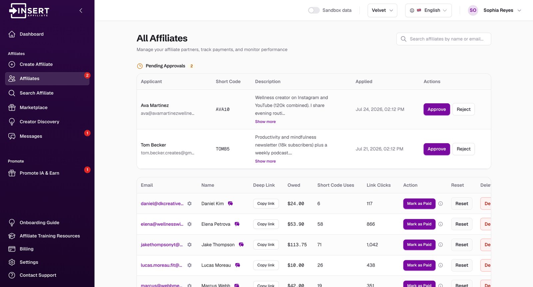
Task: Open the gear settings for elena@wellnesswi
Action: [x=190, y=224]
